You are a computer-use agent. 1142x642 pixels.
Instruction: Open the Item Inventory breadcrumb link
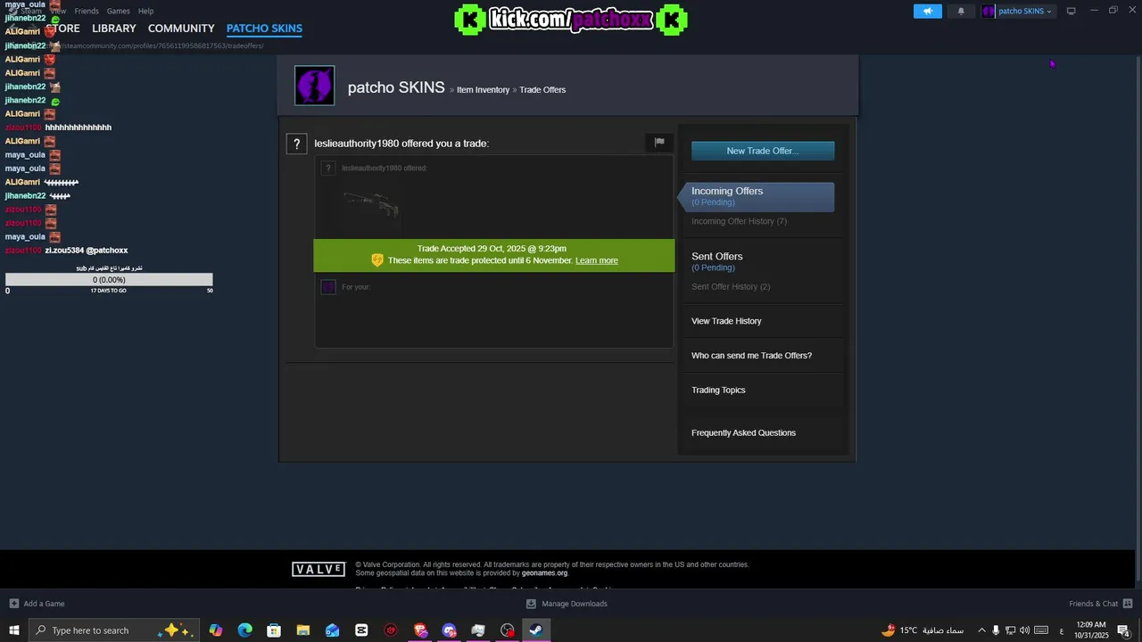point(483,90)
